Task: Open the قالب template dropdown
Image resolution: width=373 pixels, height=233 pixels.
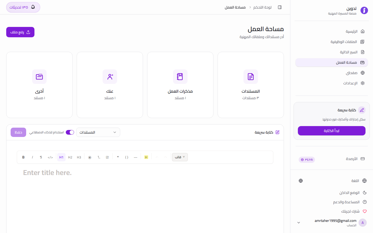Action: [x=180, y=157]
